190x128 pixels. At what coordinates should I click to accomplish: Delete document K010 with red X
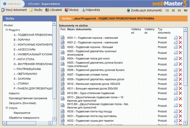[x=180, y=84]
